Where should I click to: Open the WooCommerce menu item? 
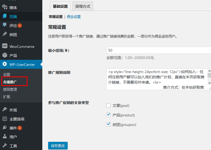pos(21,47)
